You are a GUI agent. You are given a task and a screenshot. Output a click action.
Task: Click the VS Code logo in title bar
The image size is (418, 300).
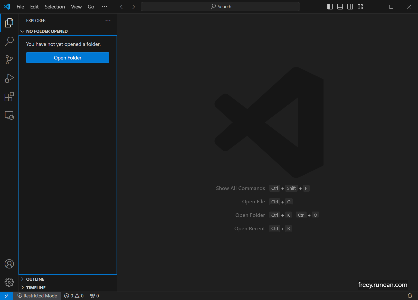click(x=7, y=7)
